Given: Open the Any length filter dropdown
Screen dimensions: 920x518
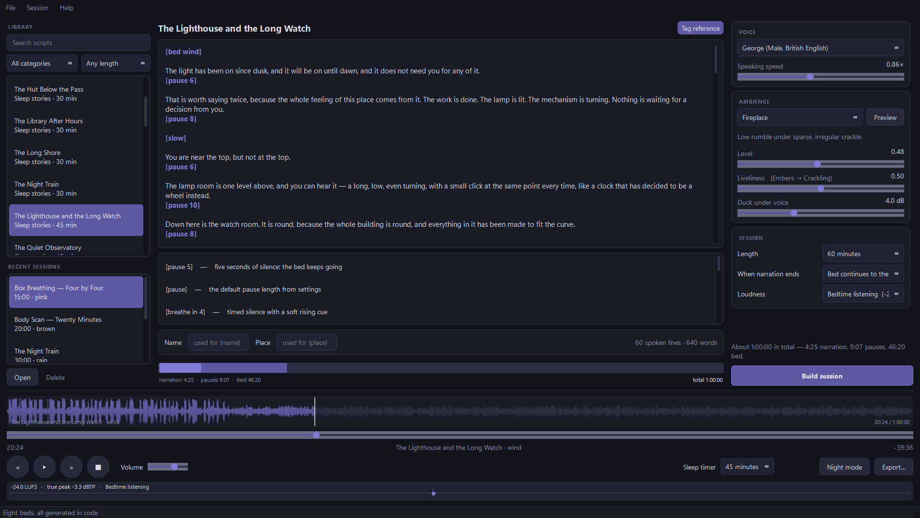Looking at the screenshot, I should pos(116,63).
